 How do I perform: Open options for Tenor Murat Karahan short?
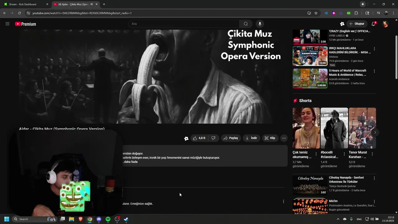(372, 154)
